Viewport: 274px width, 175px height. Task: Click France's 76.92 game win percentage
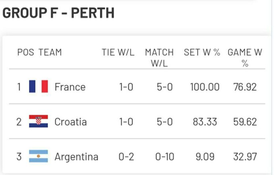pos(245,87)
